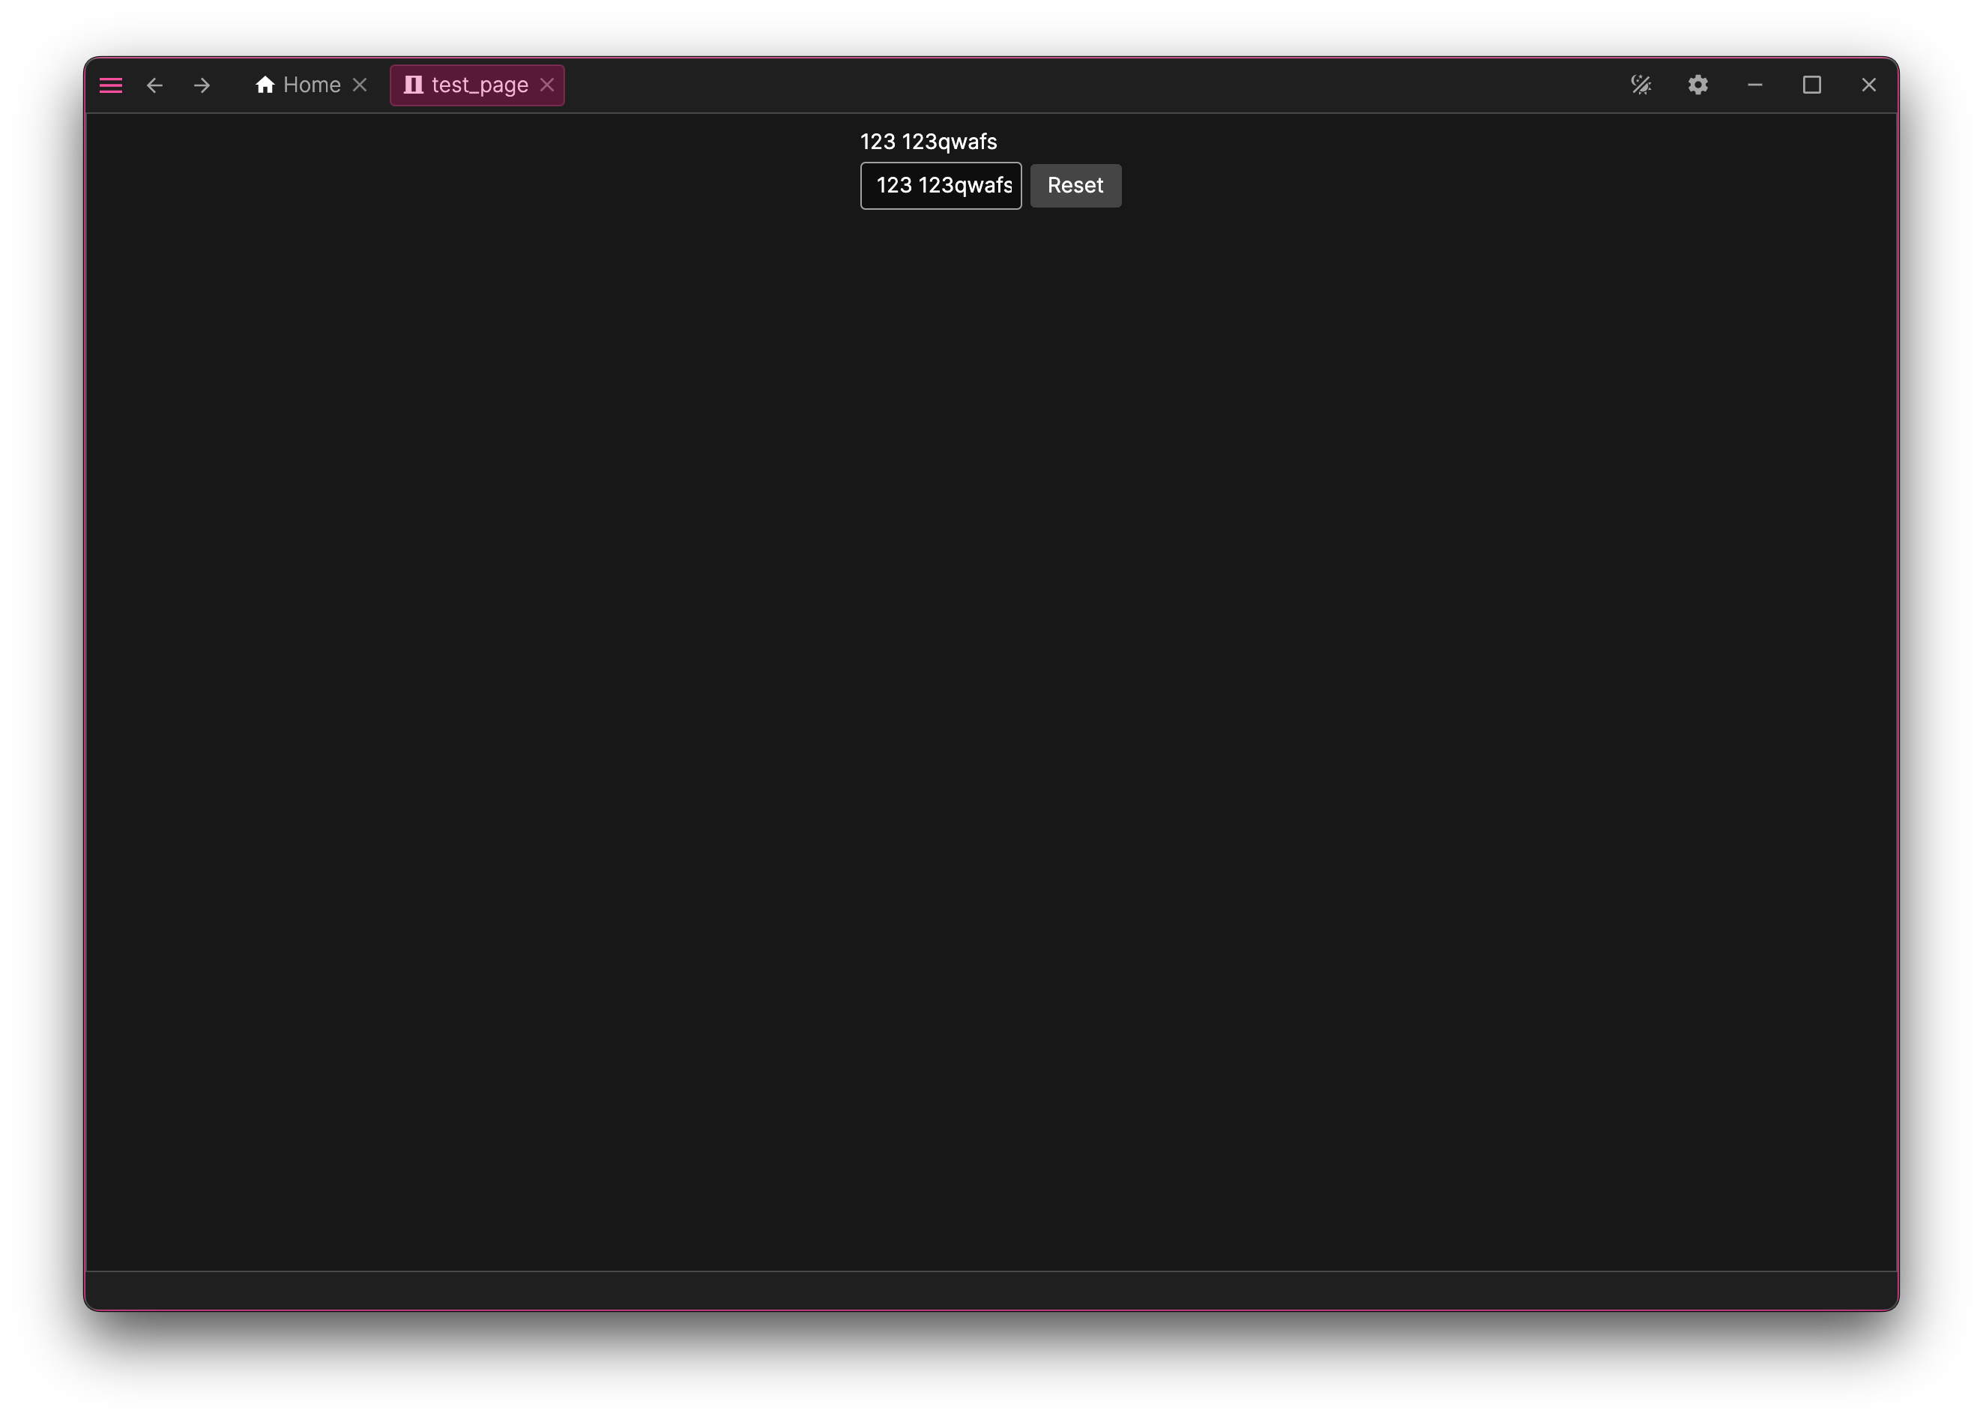Screen dimensions: 1983x1422
Task: Switch to the Home tab
Action: point(310,84)
